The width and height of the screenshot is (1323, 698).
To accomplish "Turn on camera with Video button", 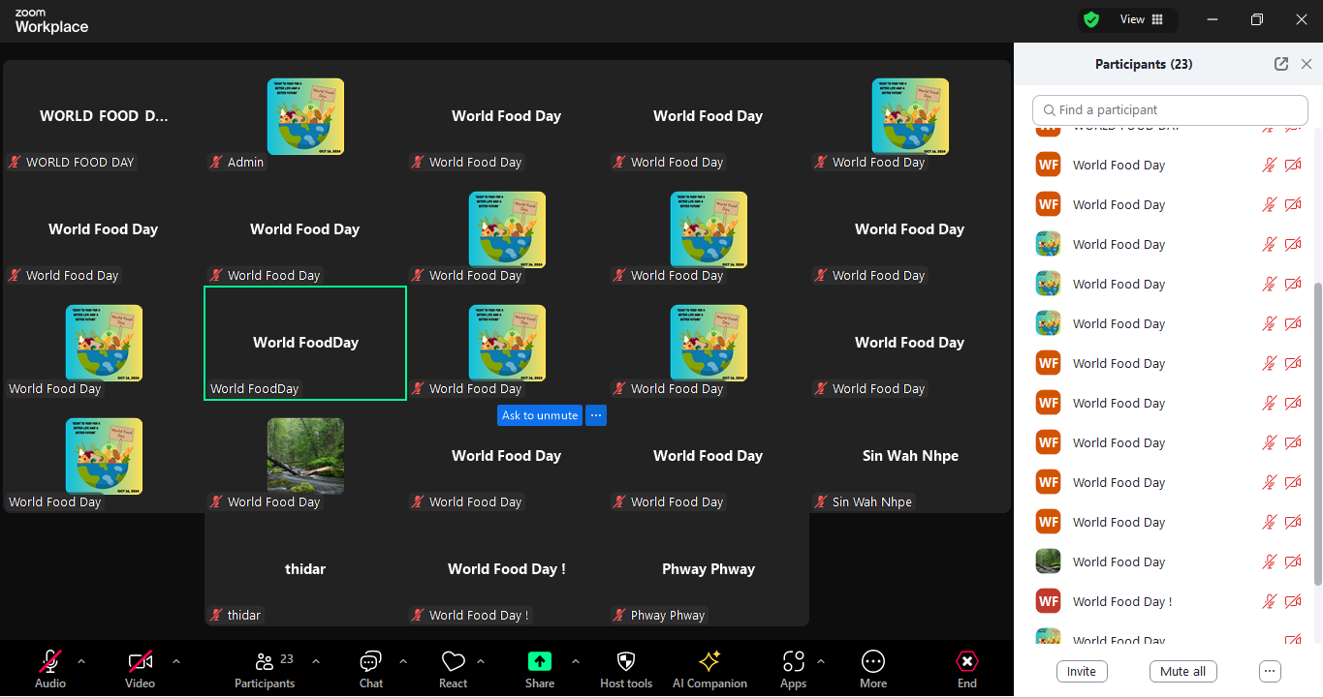I will 140,662.
